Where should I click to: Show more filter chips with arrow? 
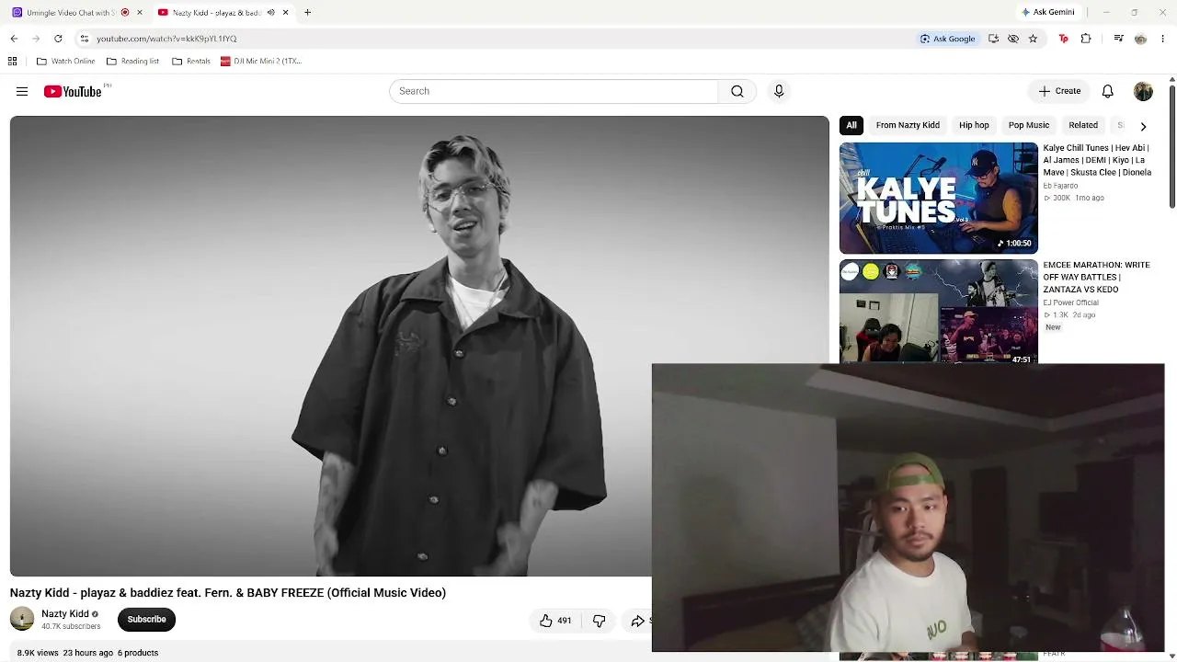(x=1143, y=126)
